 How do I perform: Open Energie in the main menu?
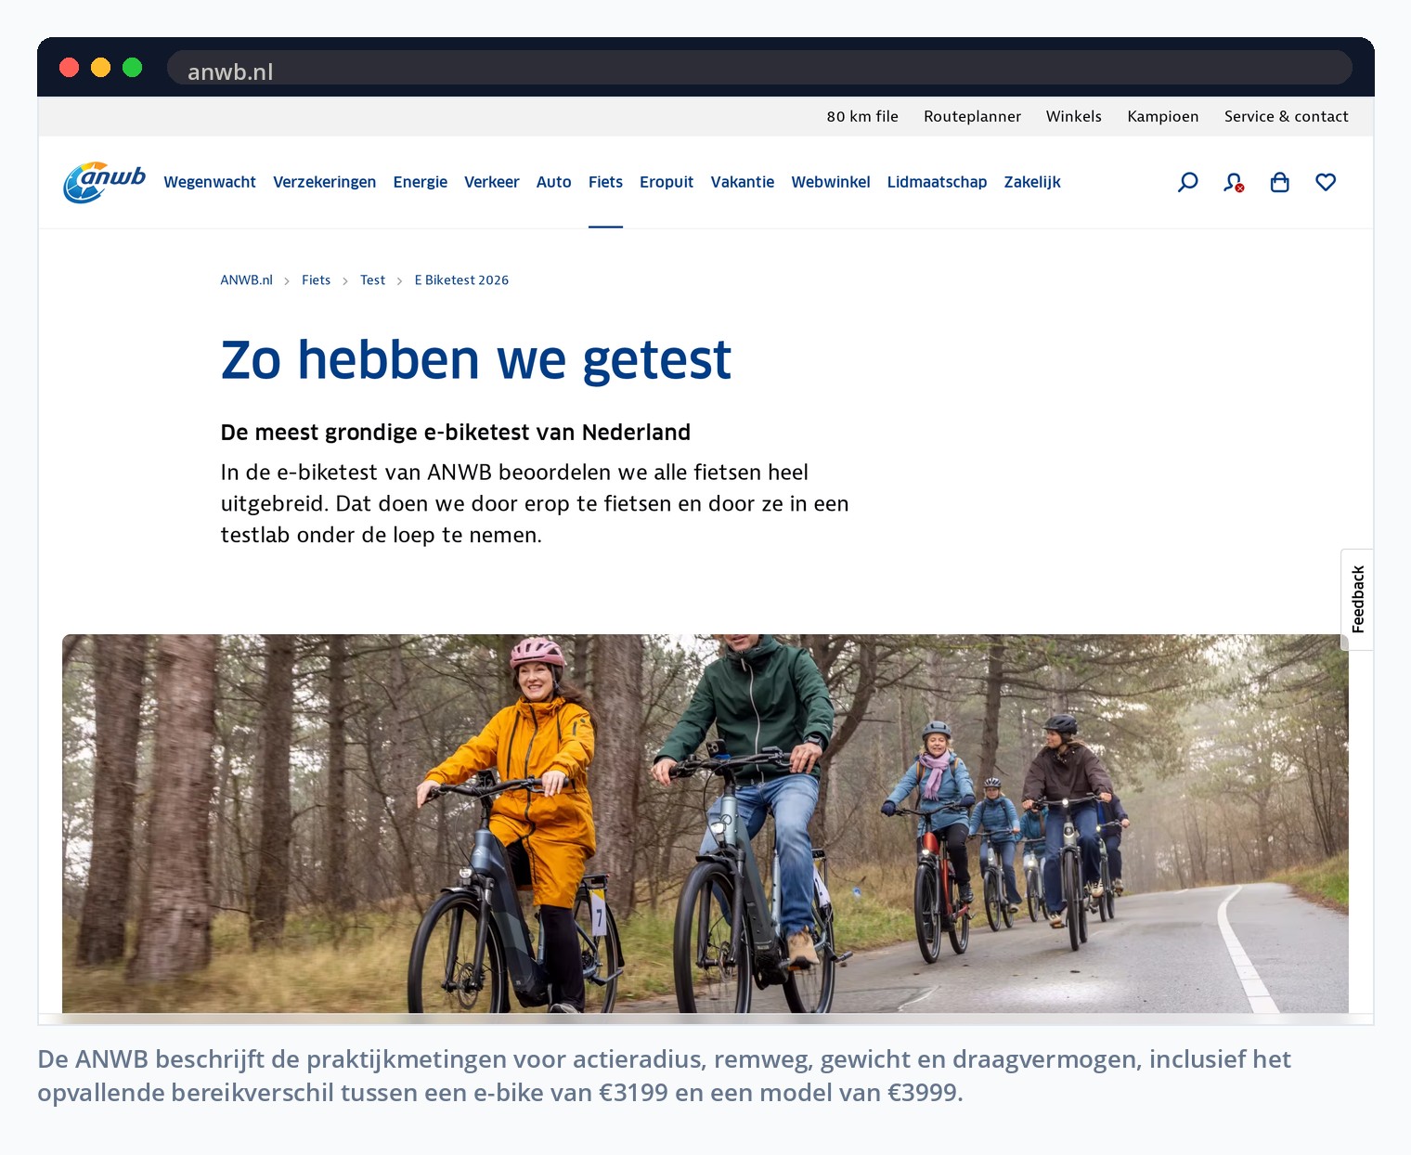[420, 182]
